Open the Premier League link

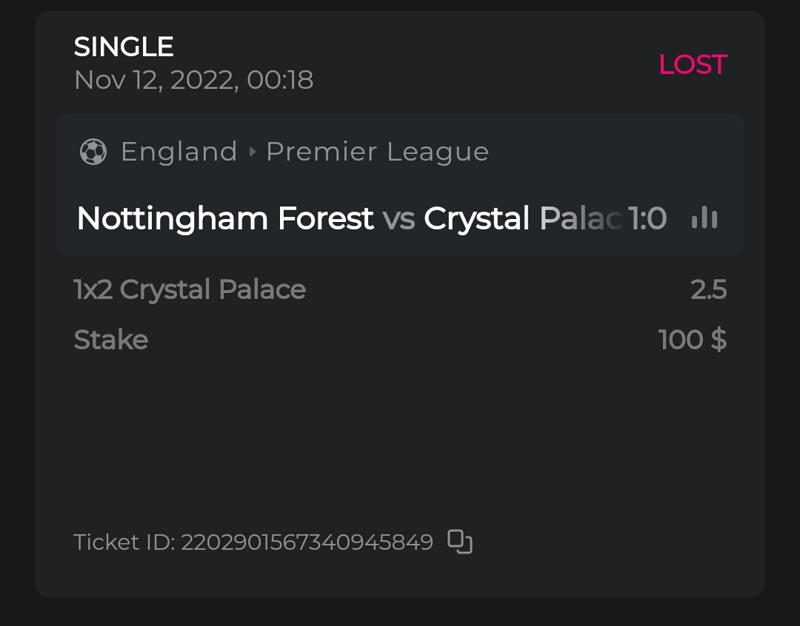377,152
